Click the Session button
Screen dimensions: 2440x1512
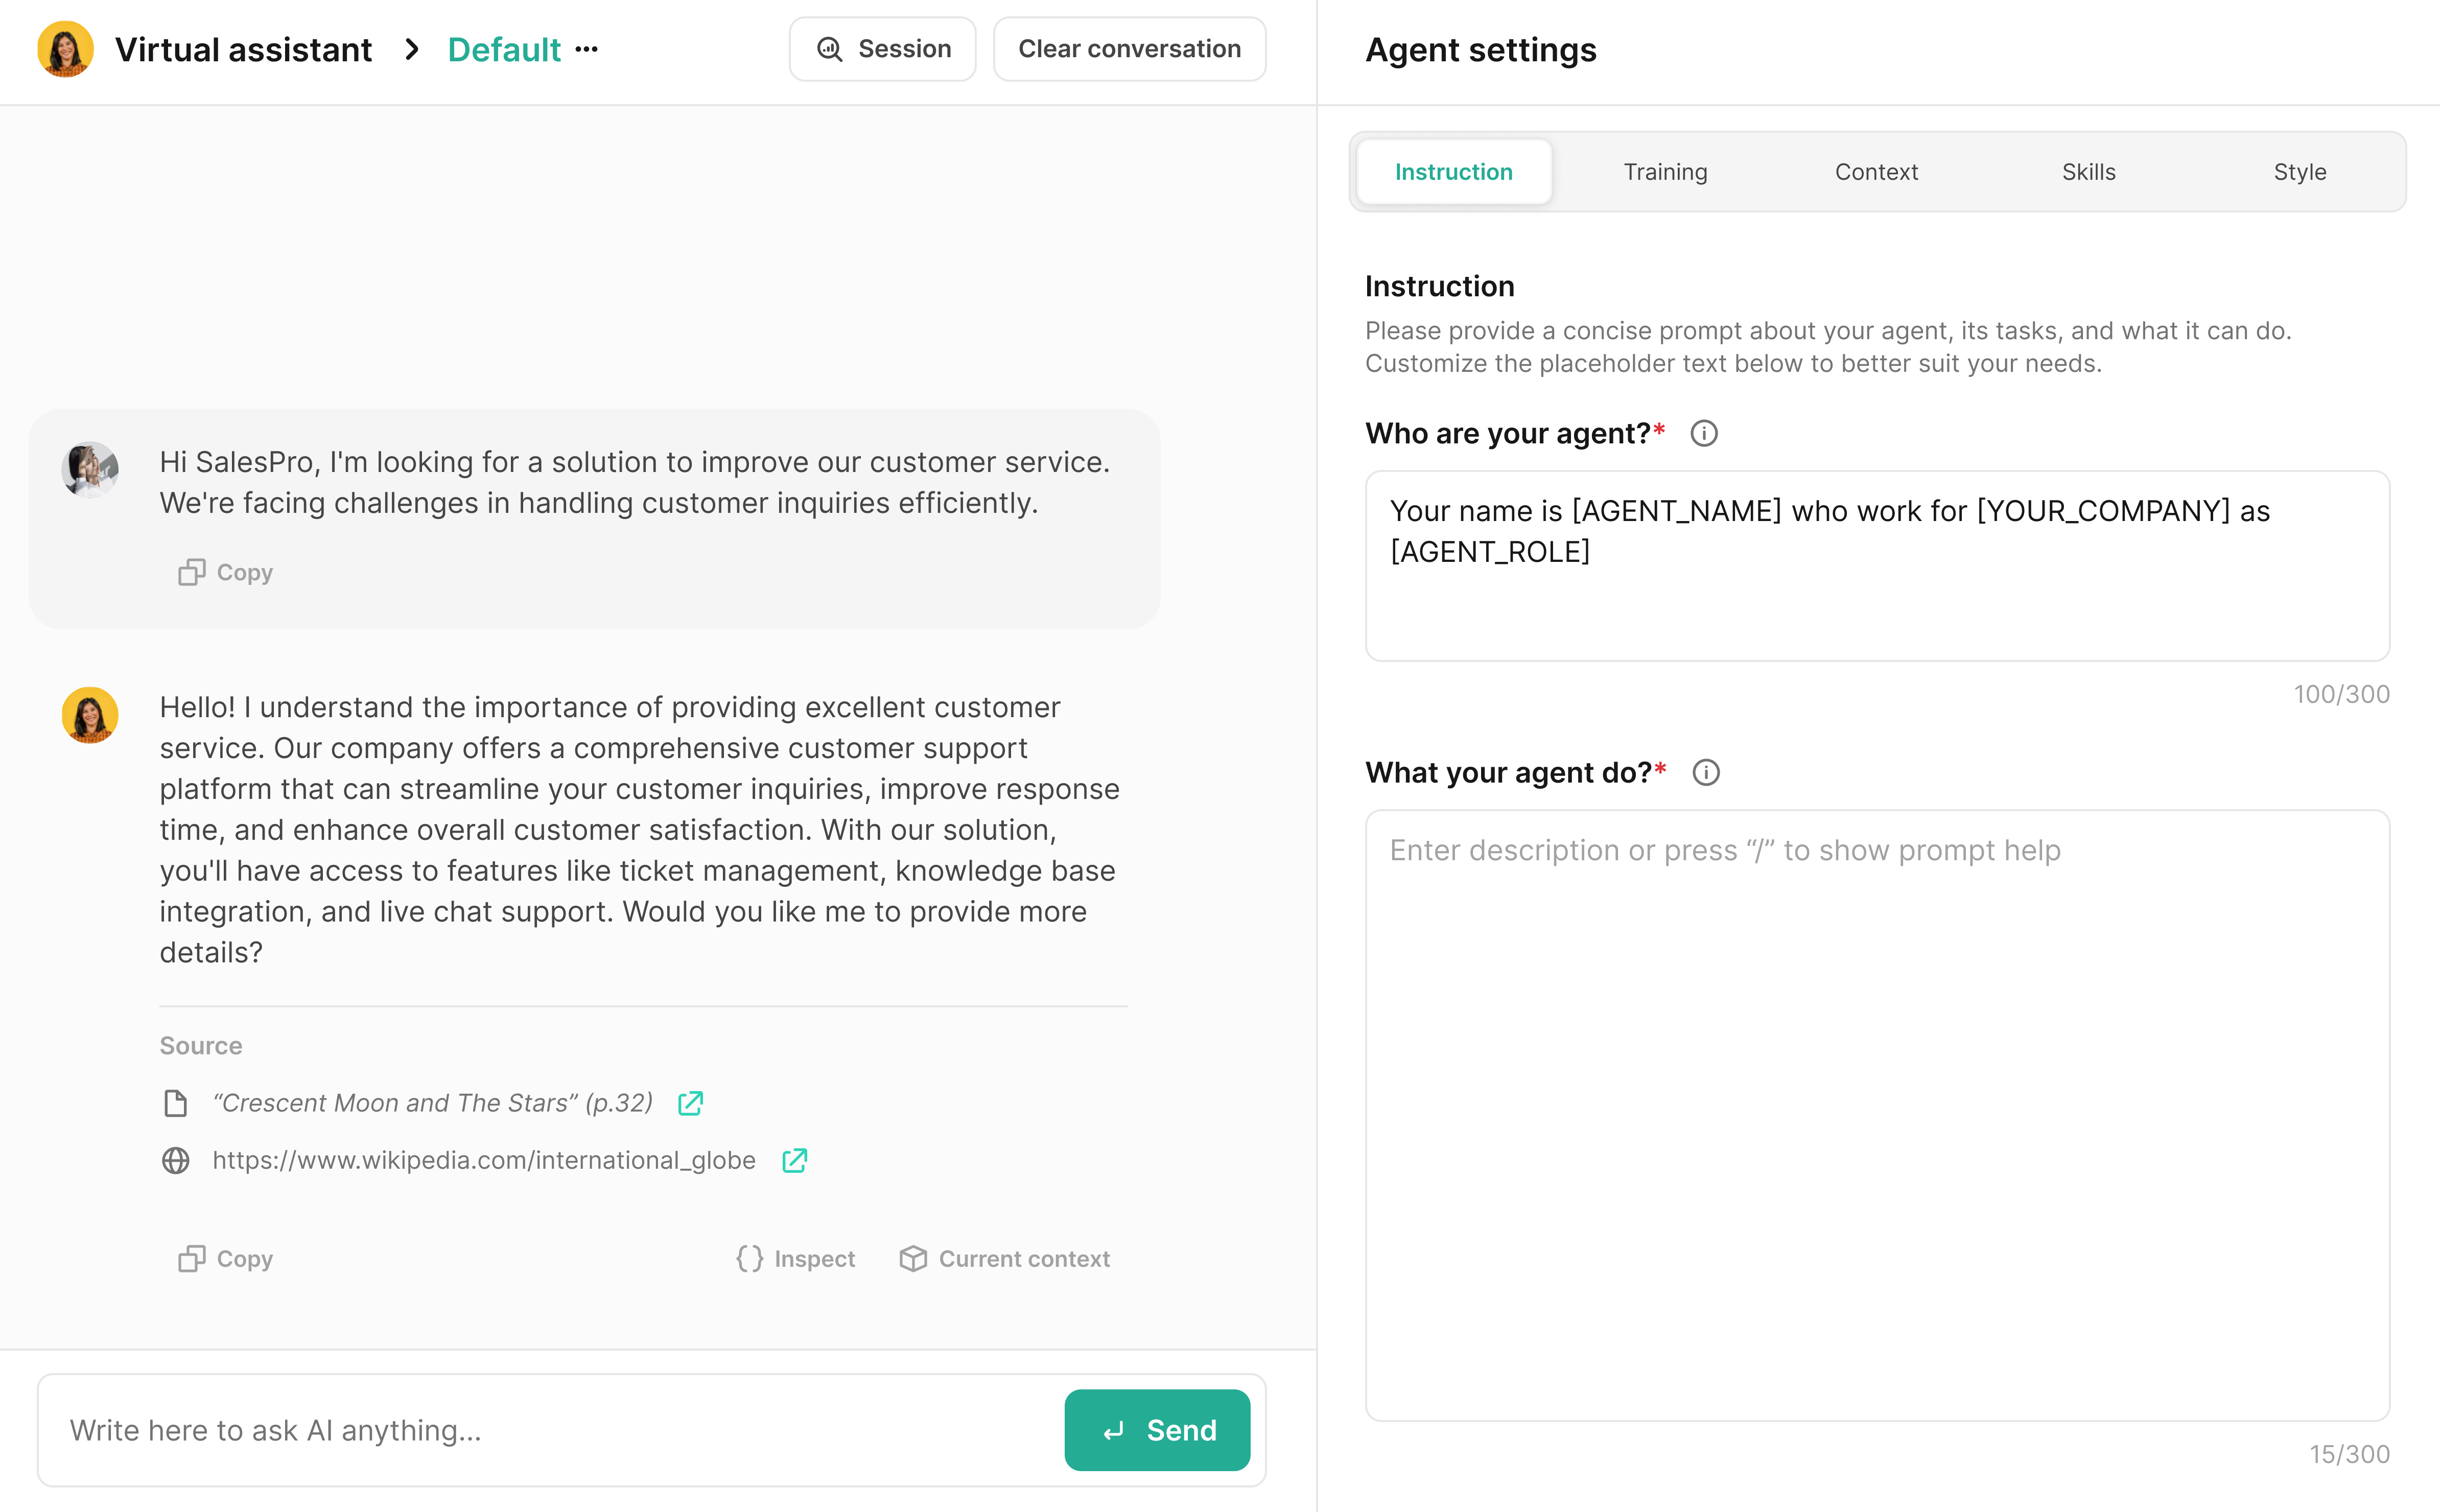pos(882,49)
